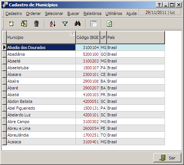
Task: Click the IBGE code 2600054 cell
Action: (88, 128)
